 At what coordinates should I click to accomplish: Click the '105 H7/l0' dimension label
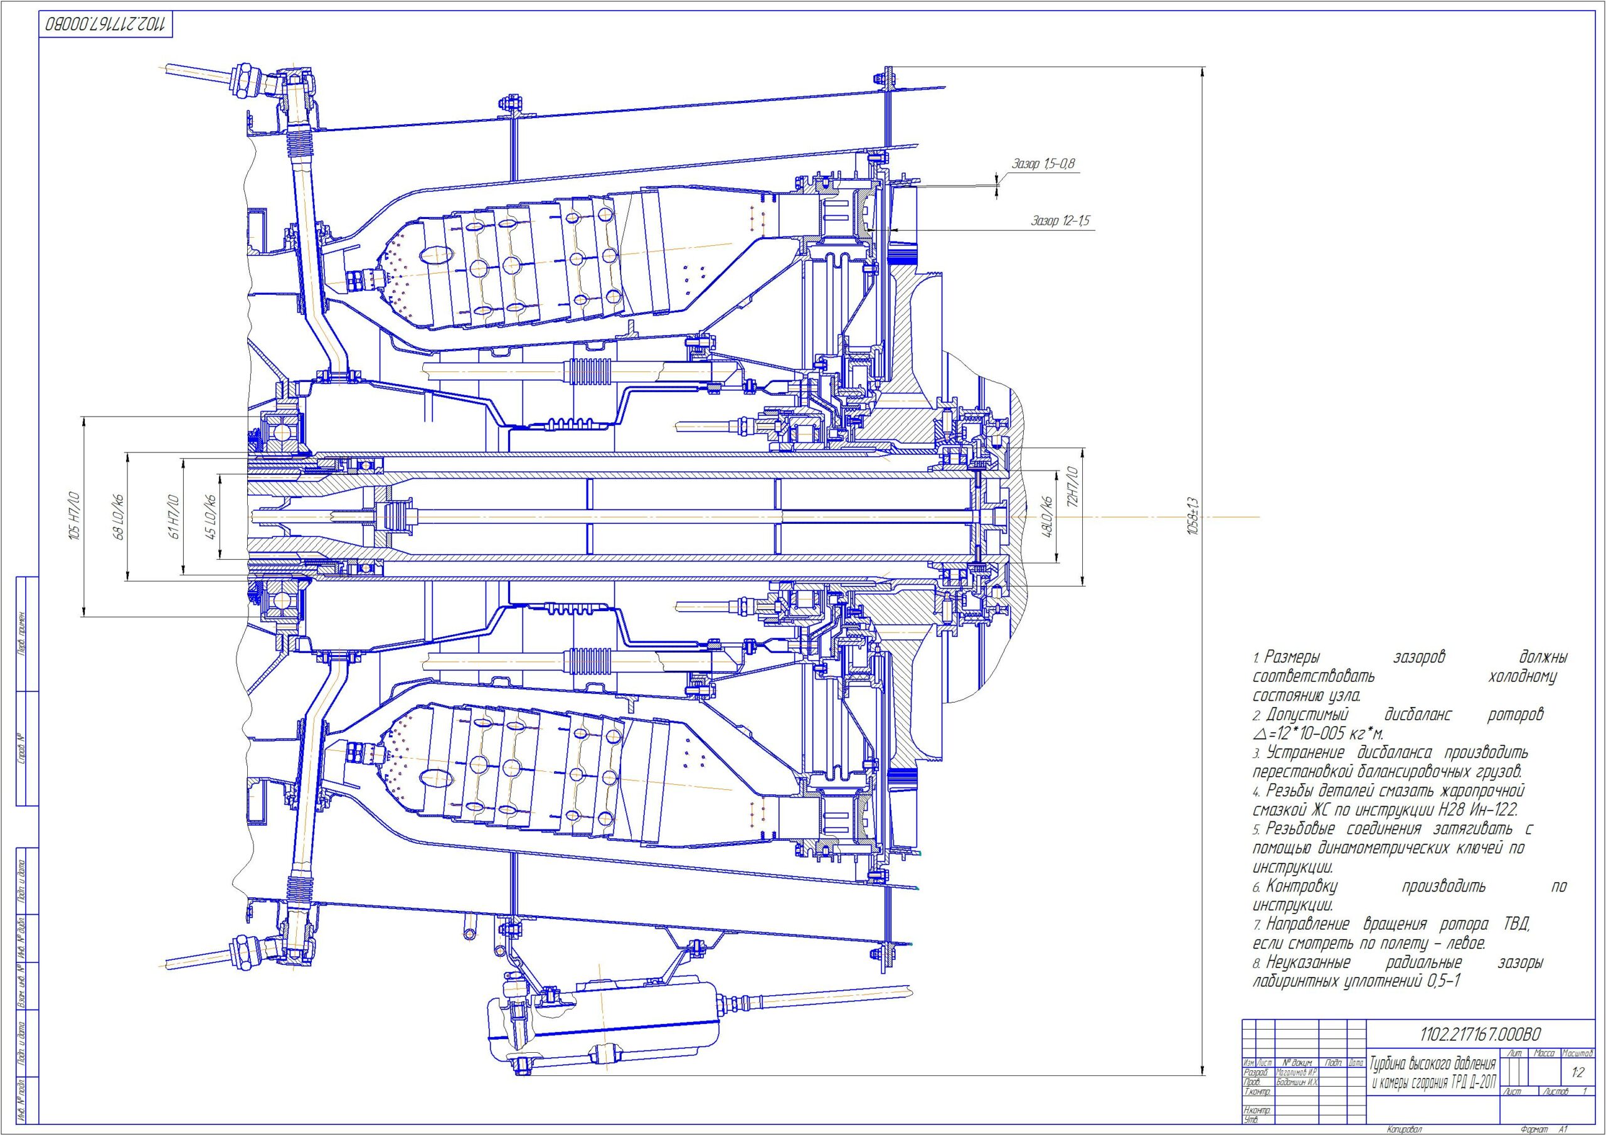point(73,515)
